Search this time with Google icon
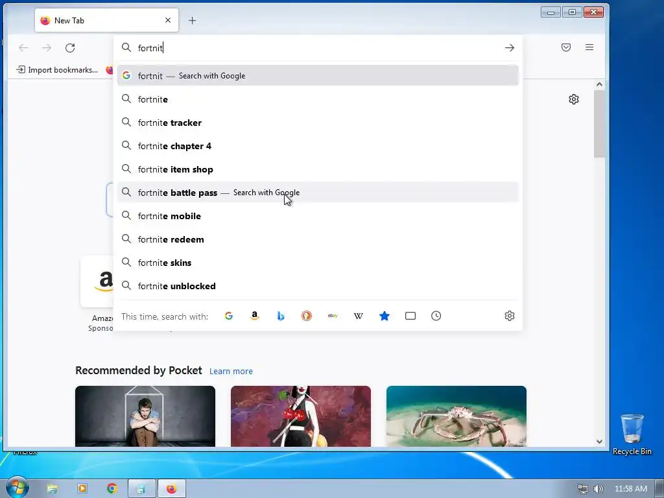664x498 pixels. [229, 316]
